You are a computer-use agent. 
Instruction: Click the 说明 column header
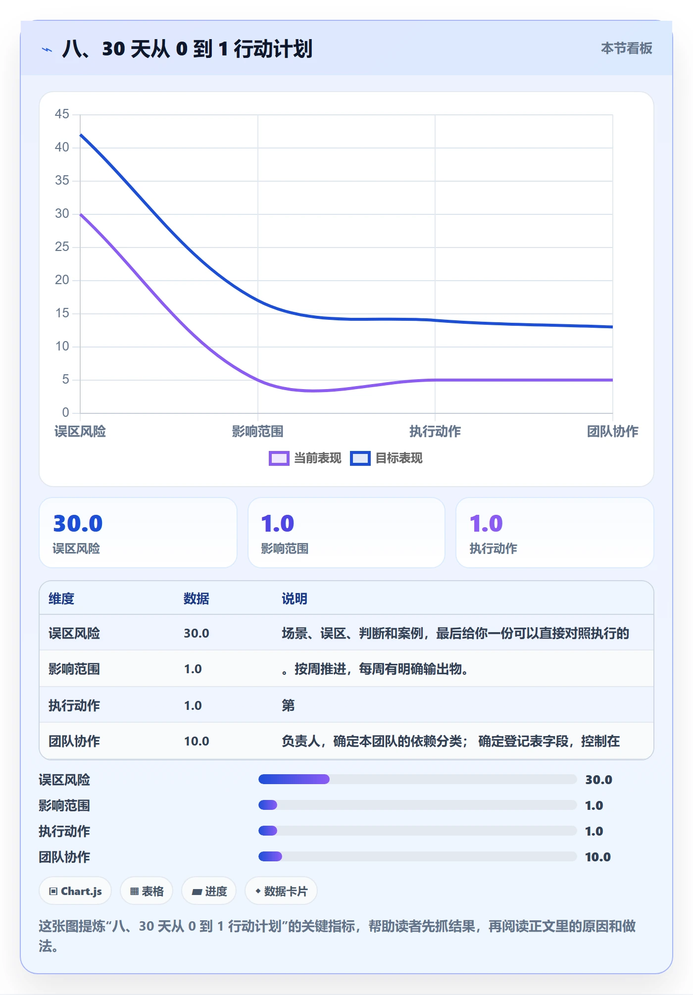295,598
